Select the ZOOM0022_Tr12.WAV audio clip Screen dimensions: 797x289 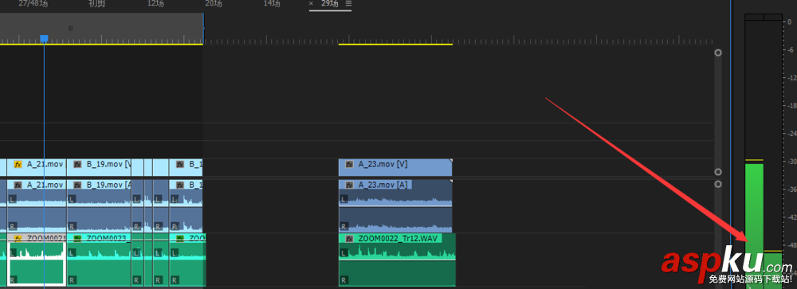point(397,260)
